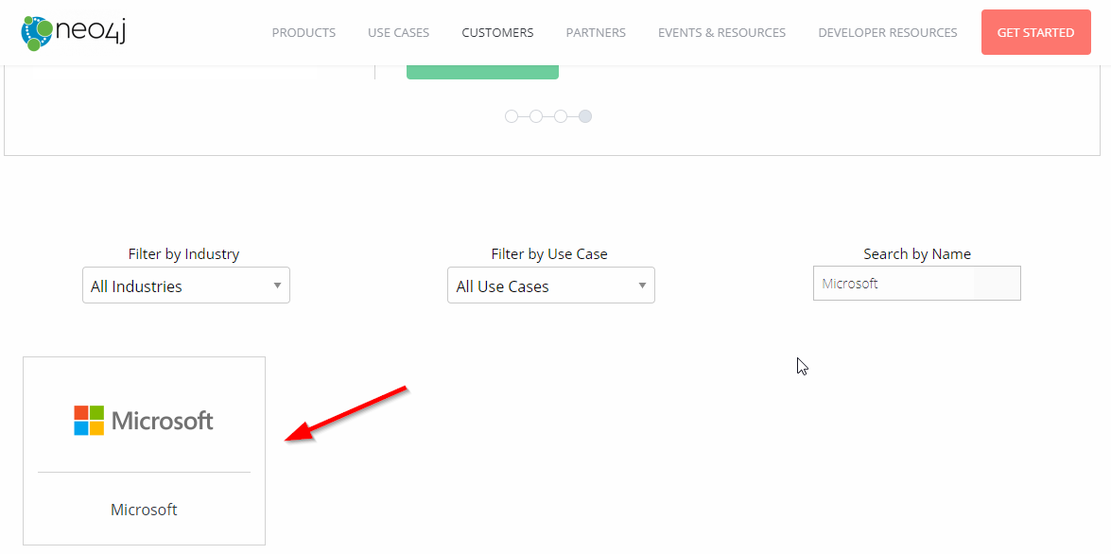This screenshot has width=1111, height=554.
Task: Open the Partners menu
Action: click(596, 32)
